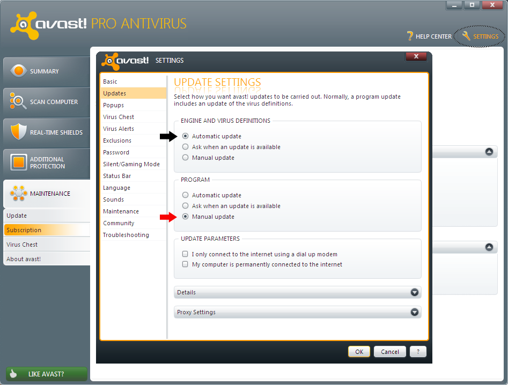508x385 pixels.
Task: Maximize the avast! main window
Action: point(472,5)
